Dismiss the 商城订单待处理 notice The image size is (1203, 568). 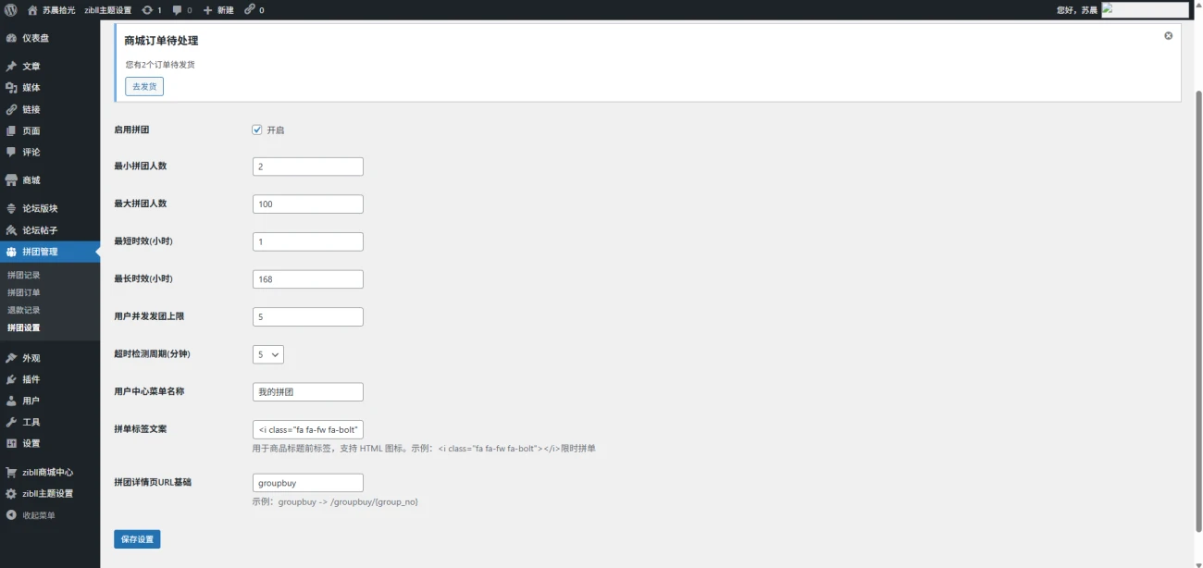1168,36
